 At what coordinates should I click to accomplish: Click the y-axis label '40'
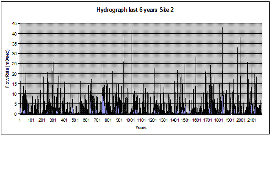click(15, 34)
